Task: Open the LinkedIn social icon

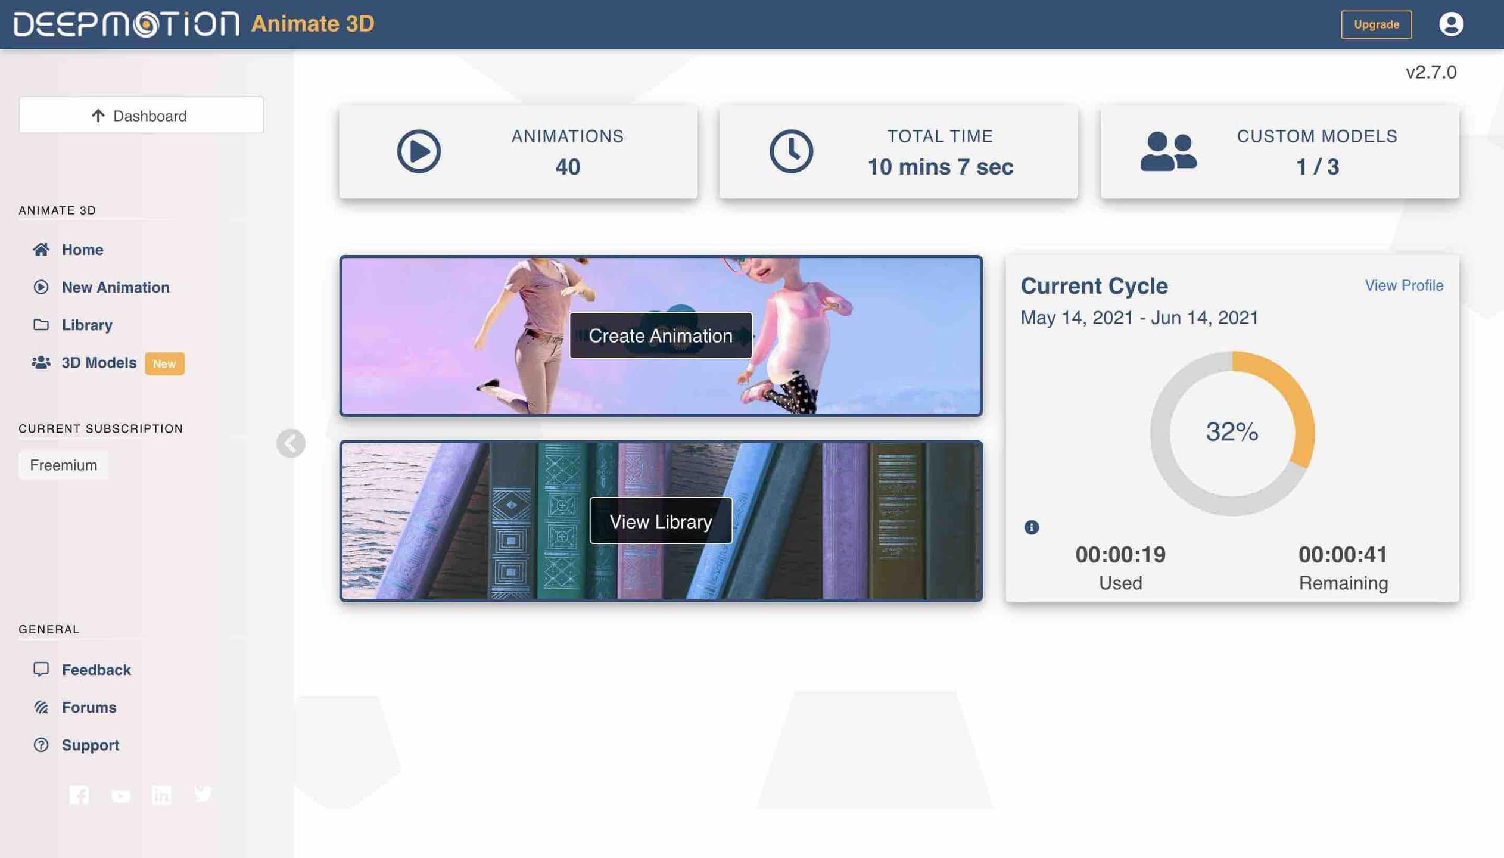Action: (161, 795)
